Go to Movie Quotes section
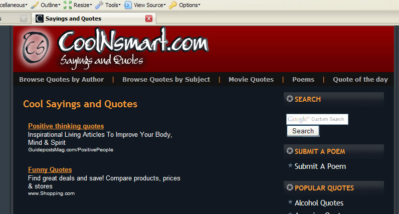The image size is (399, 214). (251, 79)
